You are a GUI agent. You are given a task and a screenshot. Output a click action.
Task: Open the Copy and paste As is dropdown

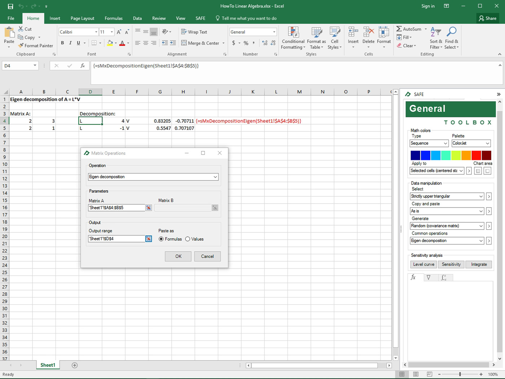[447, 211]
